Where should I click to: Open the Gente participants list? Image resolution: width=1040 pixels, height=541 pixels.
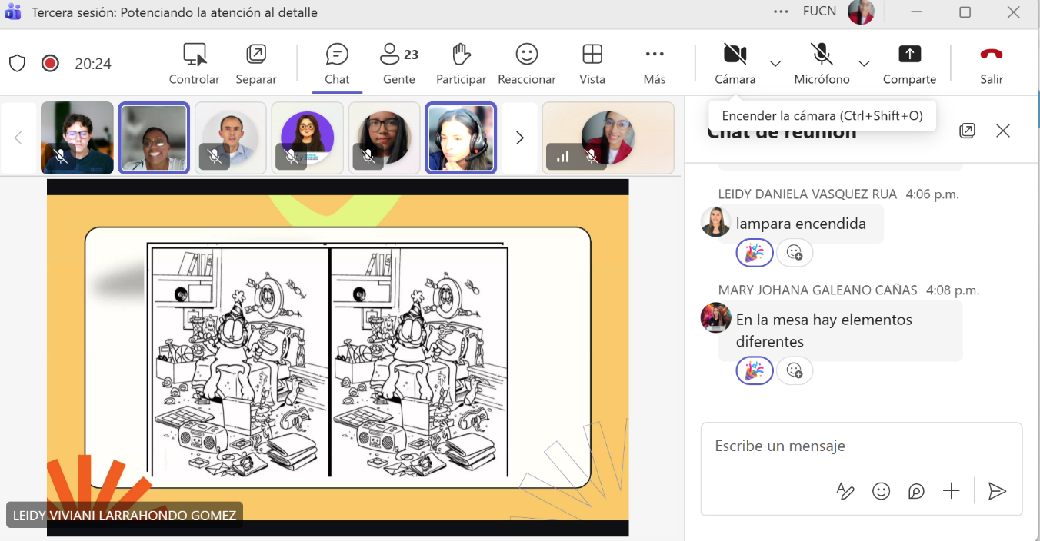[398, 64]
